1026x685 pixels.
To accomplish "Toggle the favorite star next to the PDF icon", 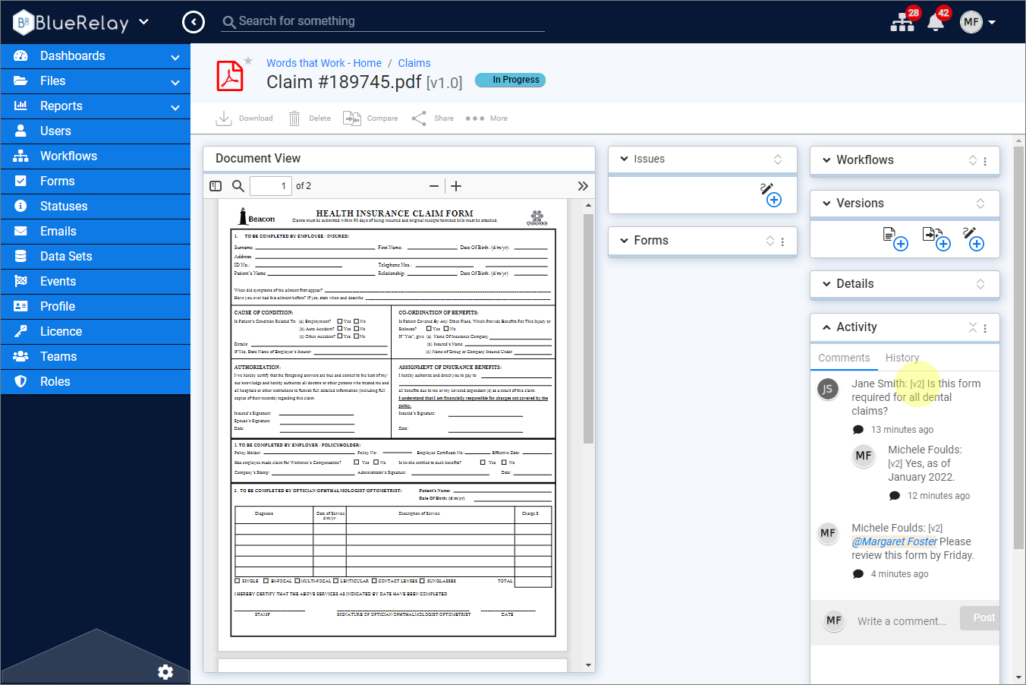I will pos(248,61).
